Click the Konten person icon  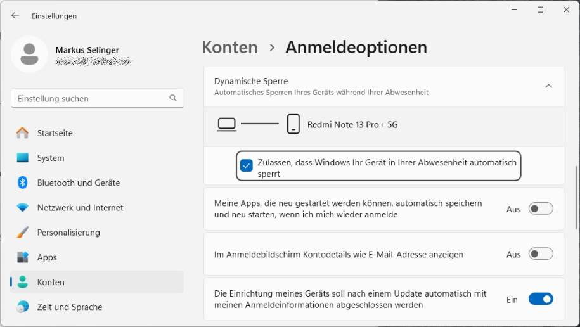click(x=23, y=282)
